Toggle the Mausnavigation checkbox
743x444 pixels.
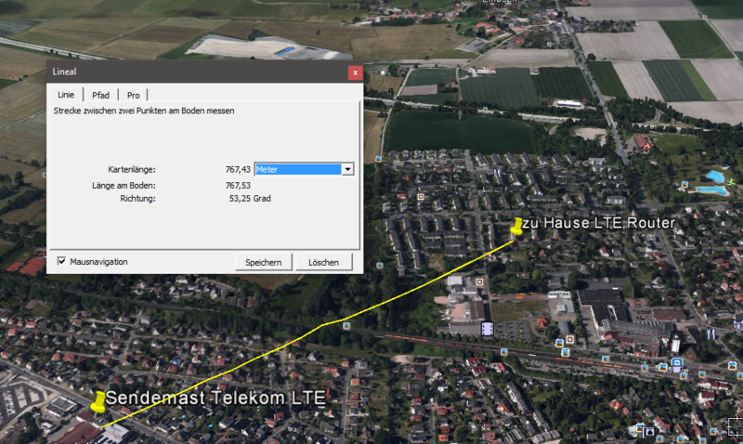point(61,261)
